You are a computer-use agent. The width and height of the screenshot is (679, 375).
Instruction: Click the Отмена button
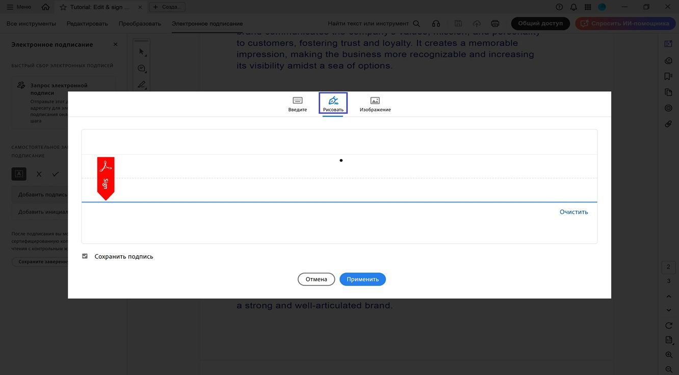click(x=316, y=279)
